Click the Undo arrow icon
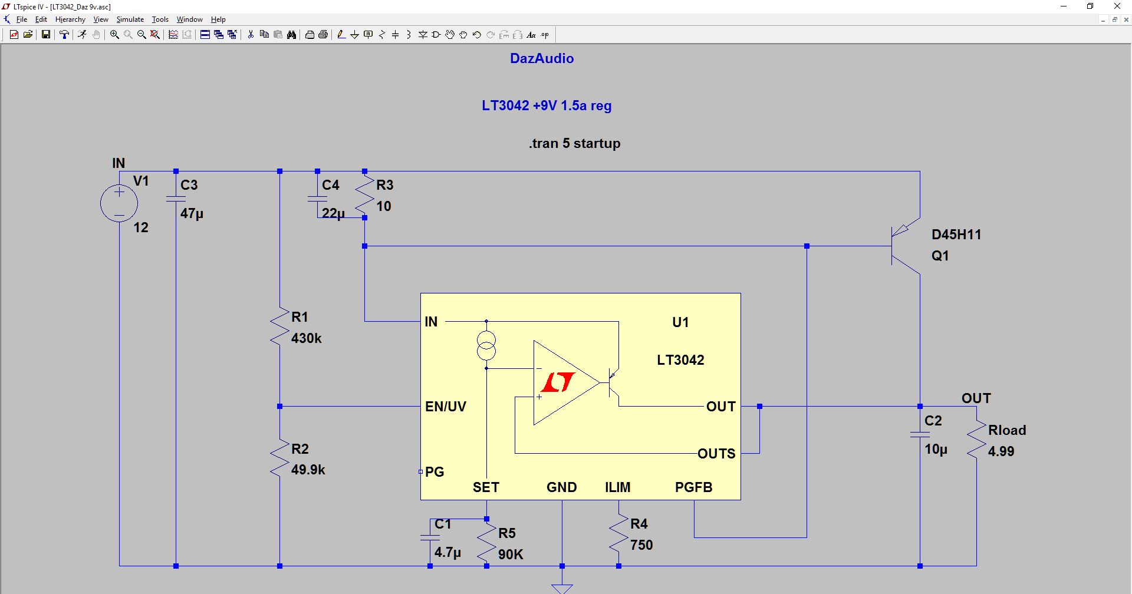 pos(477,35)
